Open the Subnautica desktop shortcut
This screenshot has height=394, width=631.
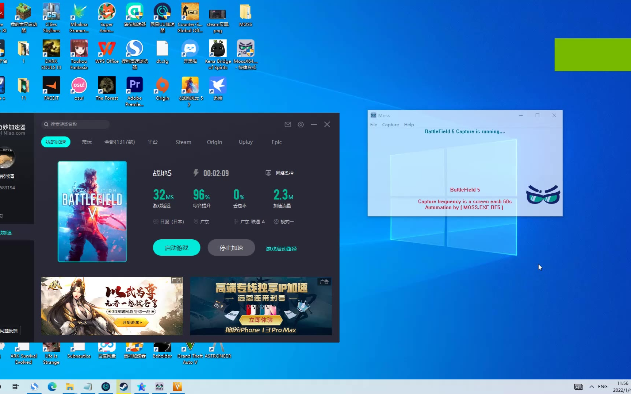point(79,351)
